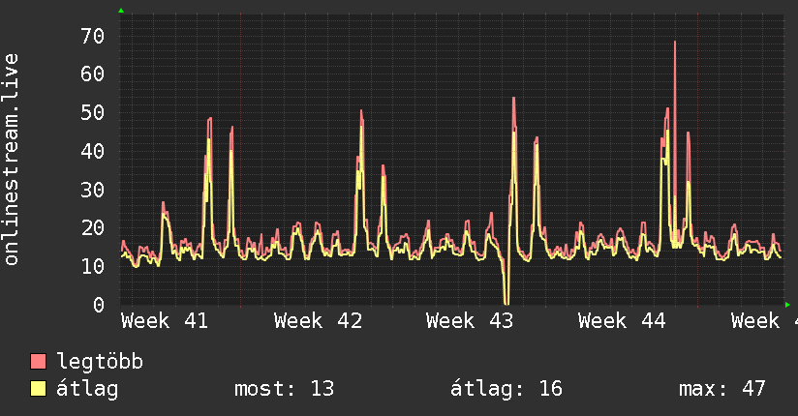
Task: Click the 'Week 41' axis label
Action: 165,321
